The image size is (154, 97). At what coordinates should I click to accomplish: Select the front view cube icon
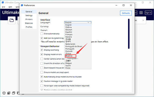pyautogui.click(x=9, y=93)
